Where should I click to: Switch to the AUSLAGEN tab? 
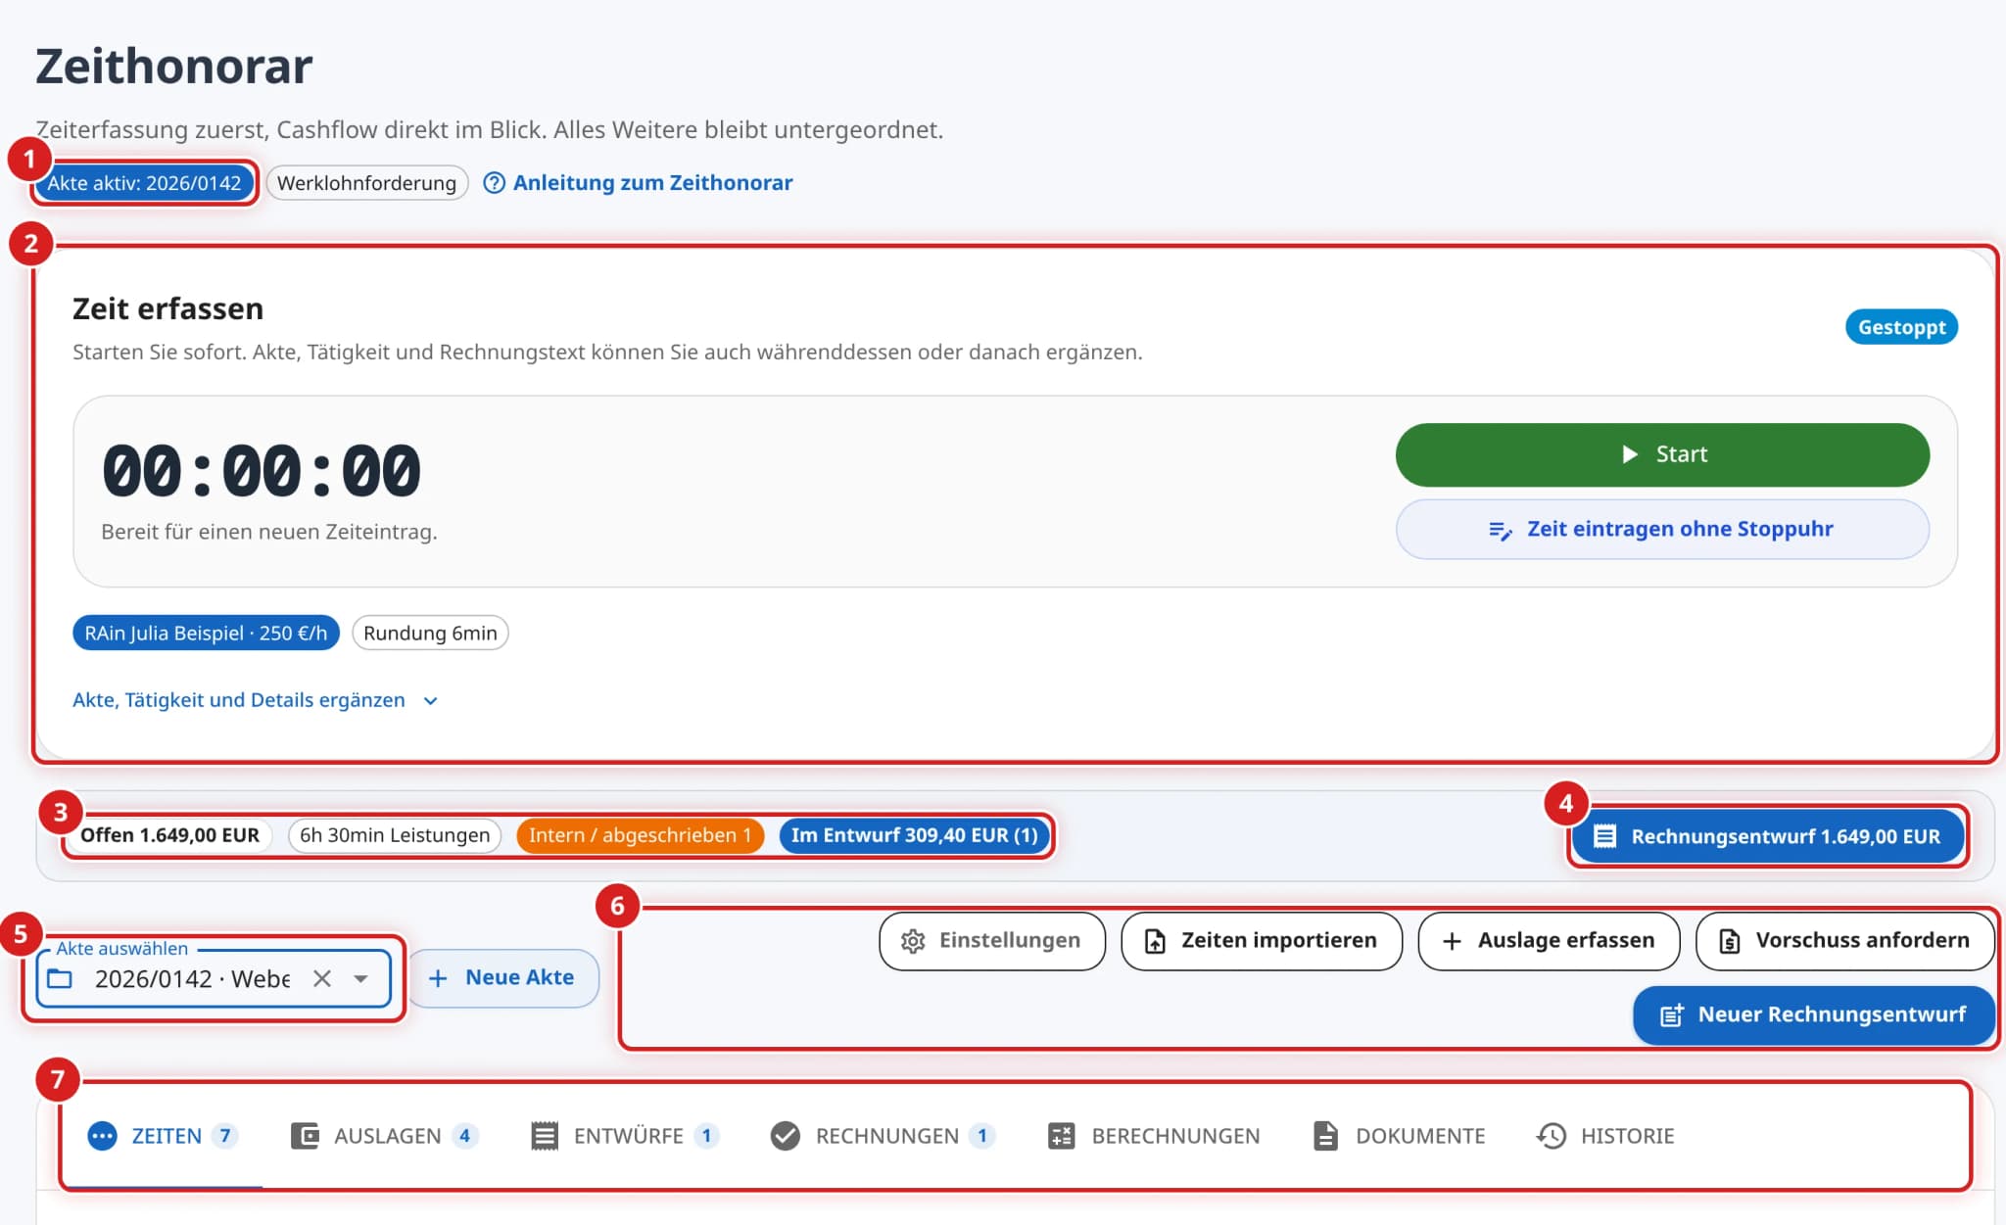[x=385, y=1136]
